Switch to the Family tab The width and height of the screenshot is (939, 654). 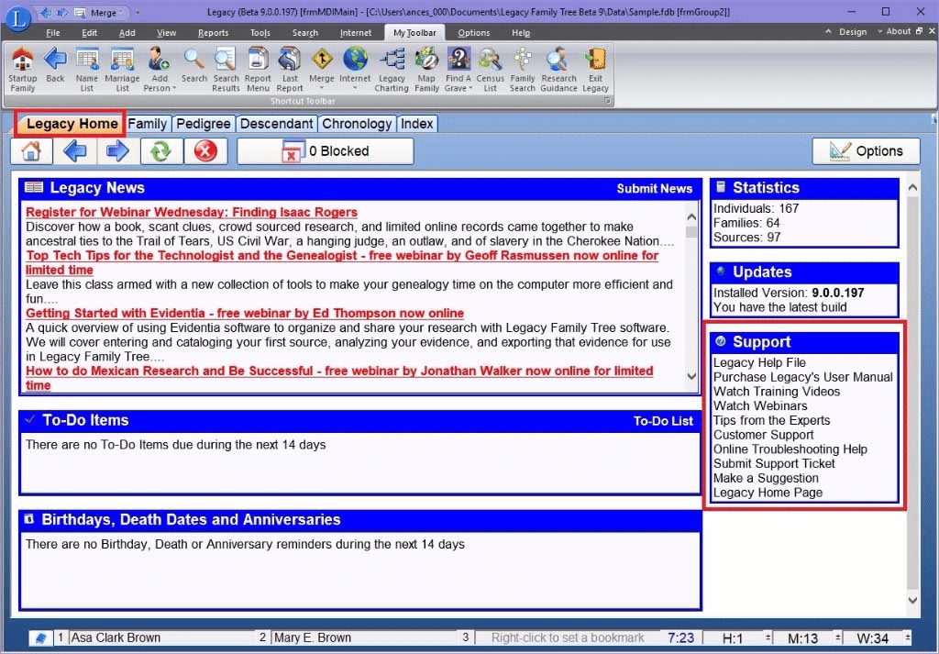tap(148, 124)
